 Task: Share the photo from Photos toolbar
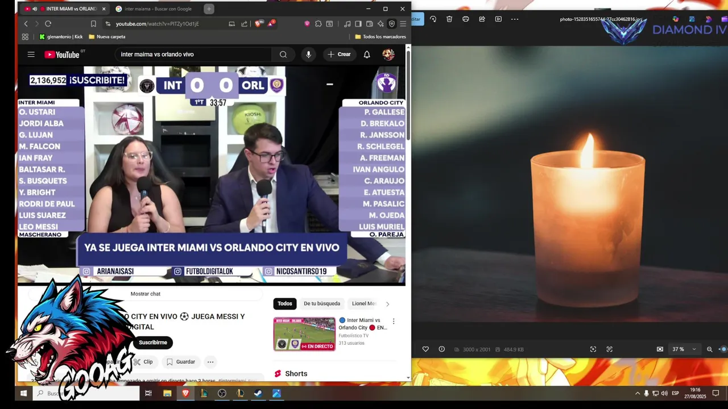[x=482, y=19]
